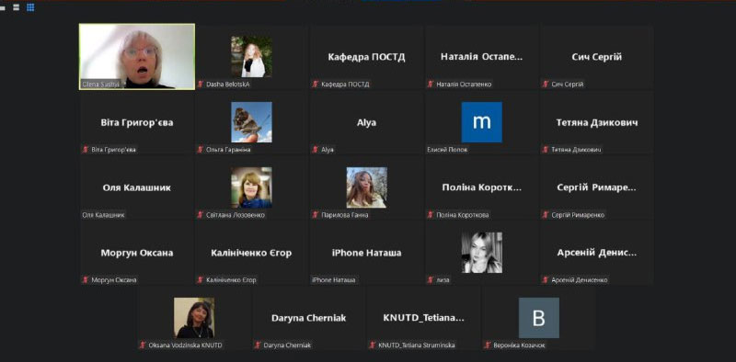
Task: Click Парилова Ганна's profile photo
Action: pyautogui.click(x=366, y=187)
